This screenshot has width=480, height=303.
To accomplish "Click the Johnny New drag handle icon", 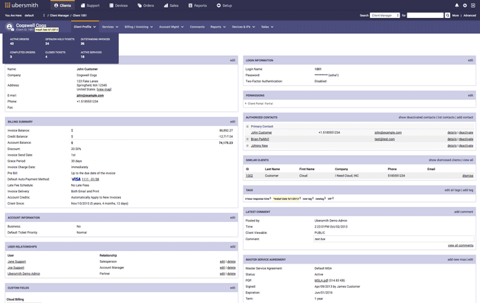I will pyautogui.click(x=248, y=146).
